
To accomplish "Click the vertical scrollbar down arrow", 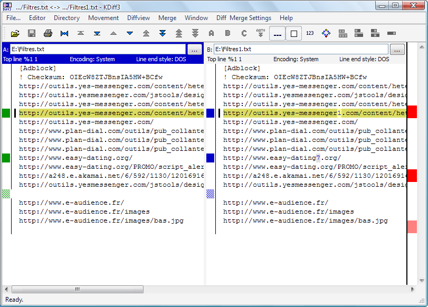I will point(422,281).
